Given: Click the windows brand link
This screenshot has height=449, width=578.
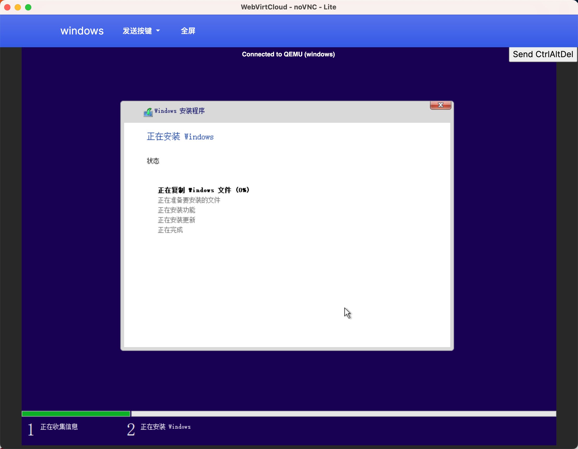Looking at the screenshot, I should coord(82,31).
